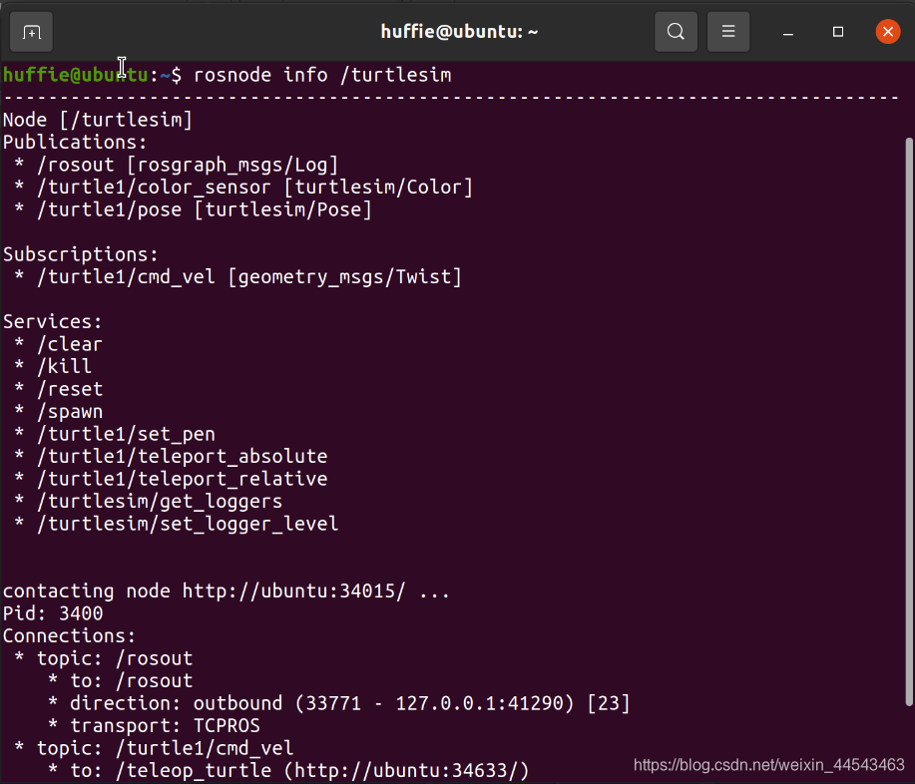Click the window title 'huffie@ubuntu: ~'
The height and width of the screenshot is (784, 915).
coord(459,32)
